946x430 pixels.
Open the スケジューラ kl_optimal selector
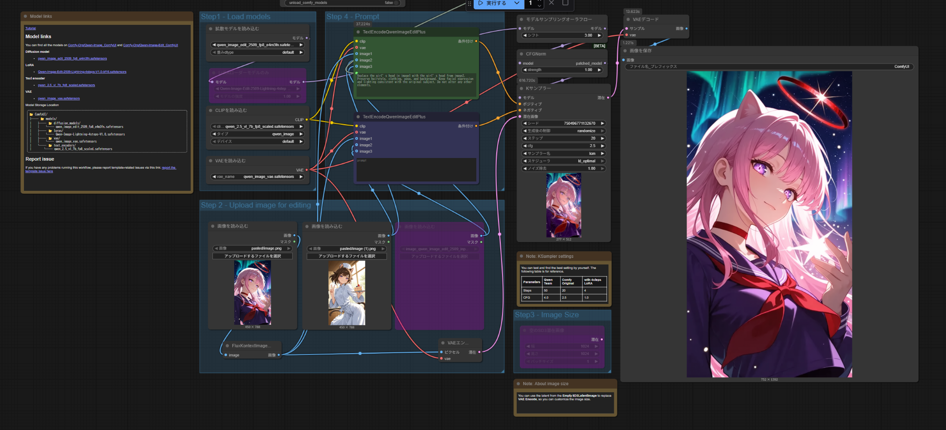(x=564, y=161)
